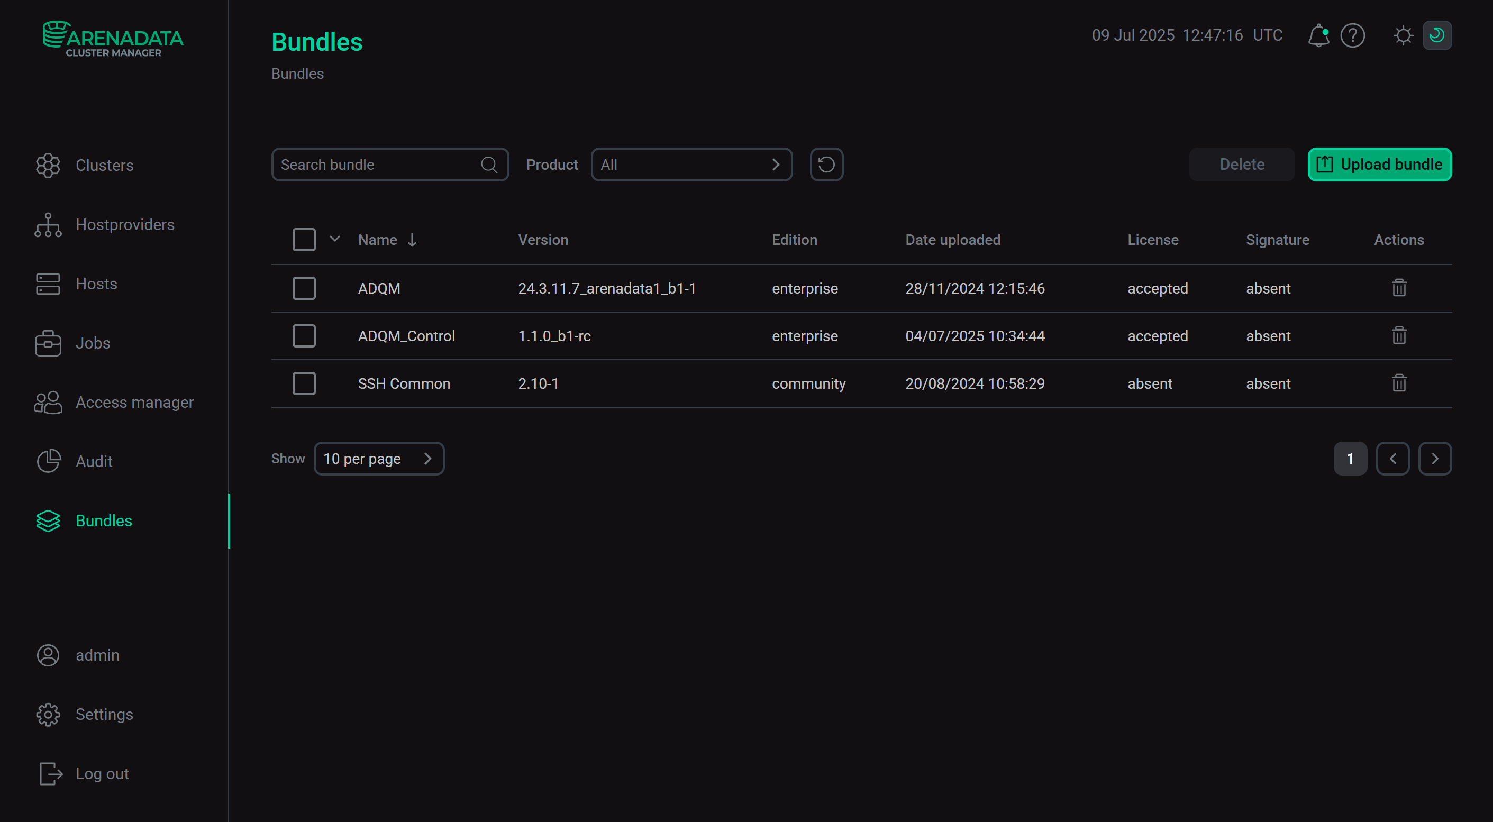Open the Product filter dropdown

(691, 165)
